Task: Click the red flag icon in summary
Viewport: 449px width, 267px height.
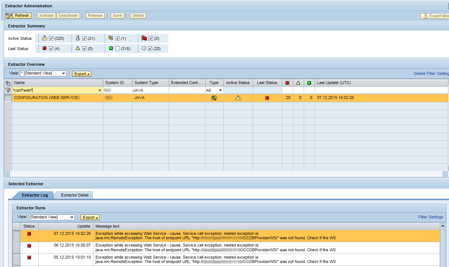Action: click(144, 38)
